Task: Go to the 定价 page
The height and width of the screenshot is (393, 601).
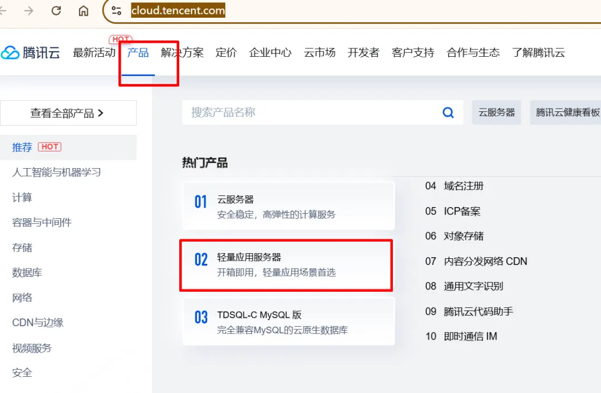Action: click(226, 52)
